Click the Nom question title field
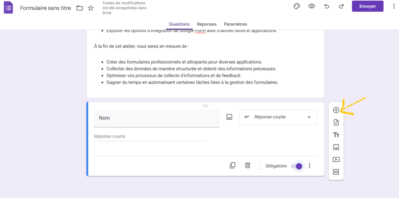 pyautogui.click(x=157, y=118)
